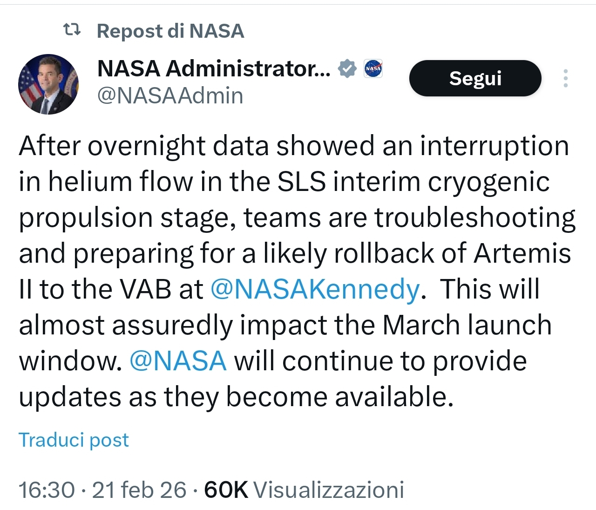Click the words "Artemis" in the post
The height and width of the screenshot is (510, 596).
(x=522, y=254)
